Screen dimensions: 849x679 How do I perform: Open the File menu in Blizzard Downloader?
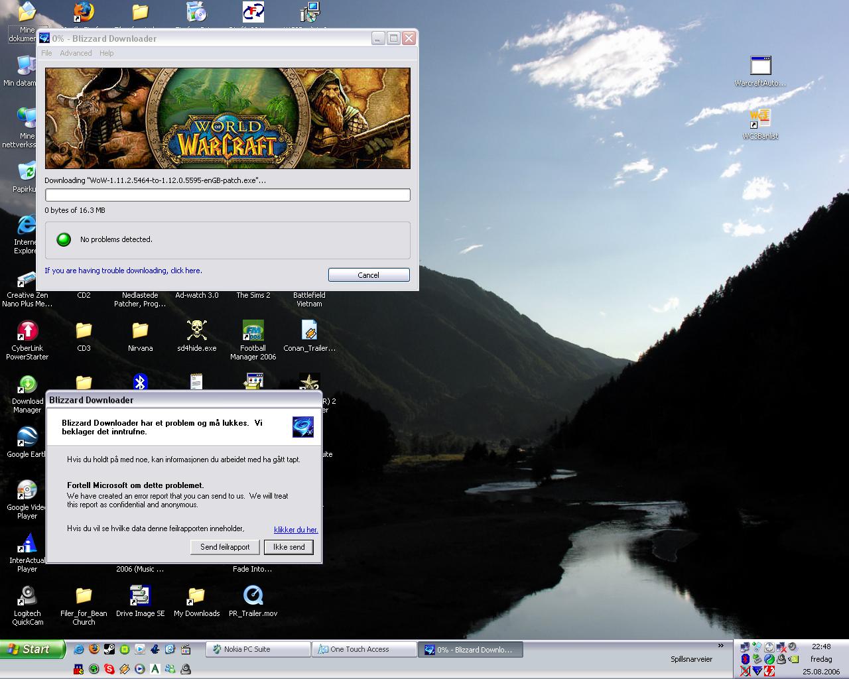pyautogui.click(x=46, y=53)
